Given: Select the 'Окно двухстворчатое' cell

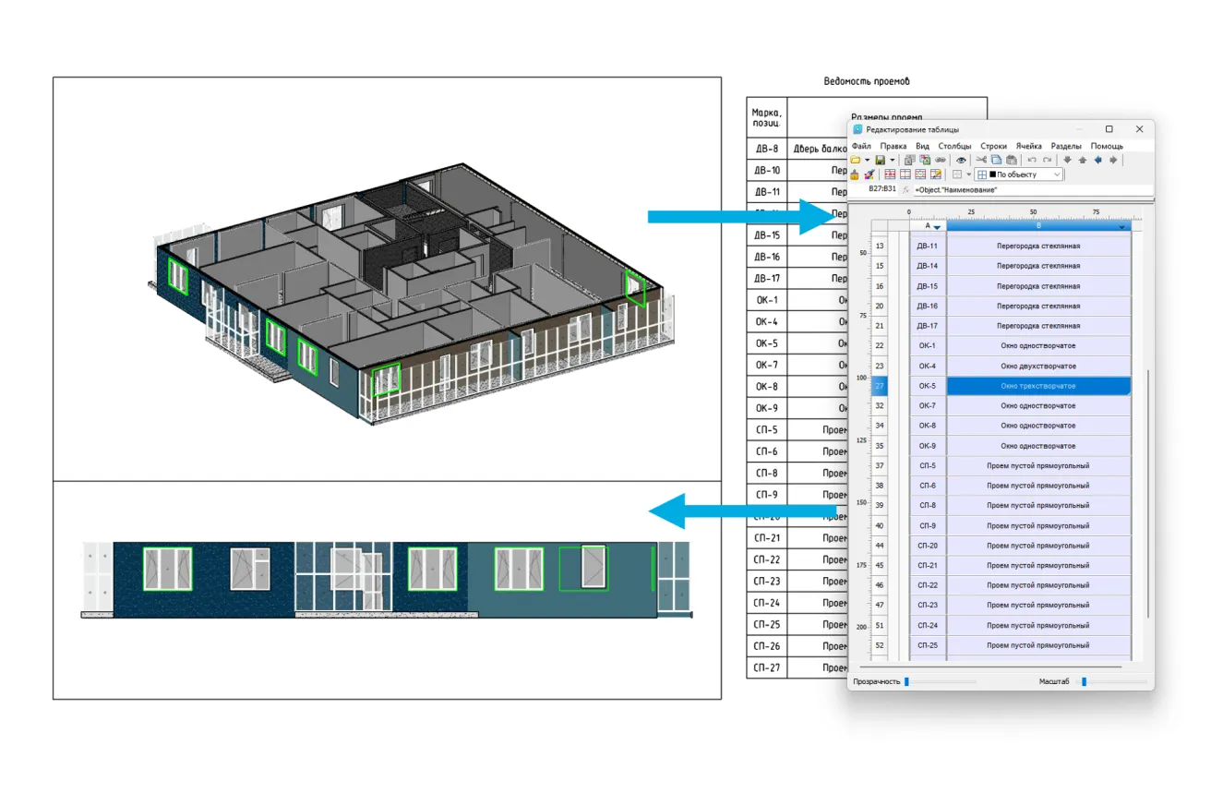Looking at the screenshot, I should coord(1037,366).
